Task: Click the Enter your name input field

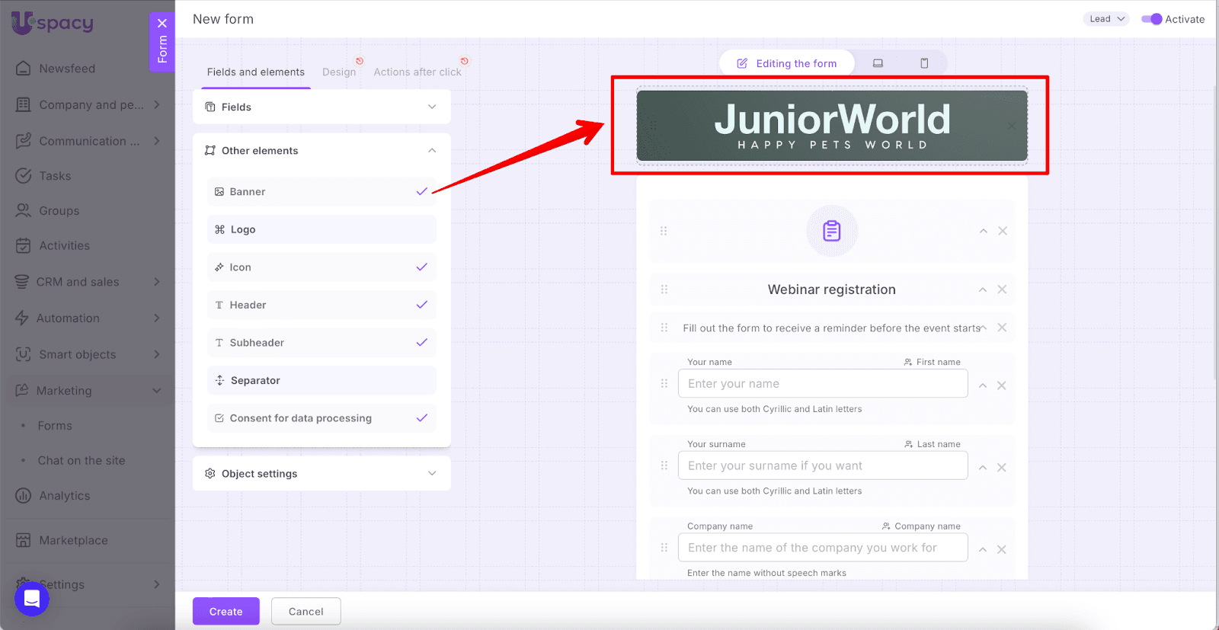Action: pos(823,384)
